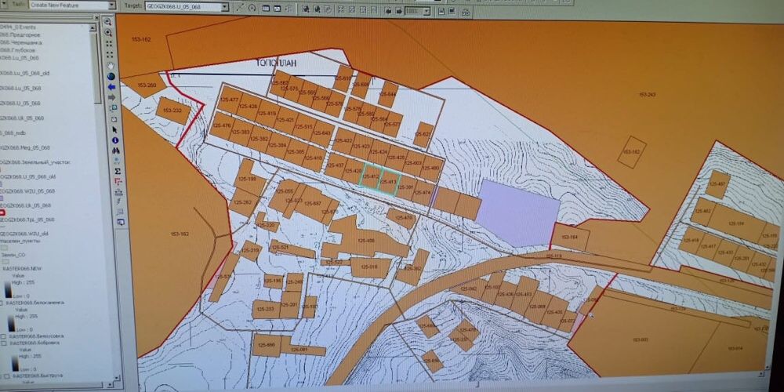Click parcel 153-232 on the map
Viewport: 784px width, 392px height.
173,111
